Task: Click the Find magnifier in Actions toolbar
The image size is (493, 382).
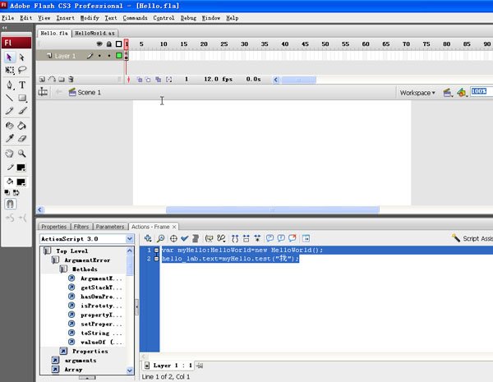Action: click(161, 238)
